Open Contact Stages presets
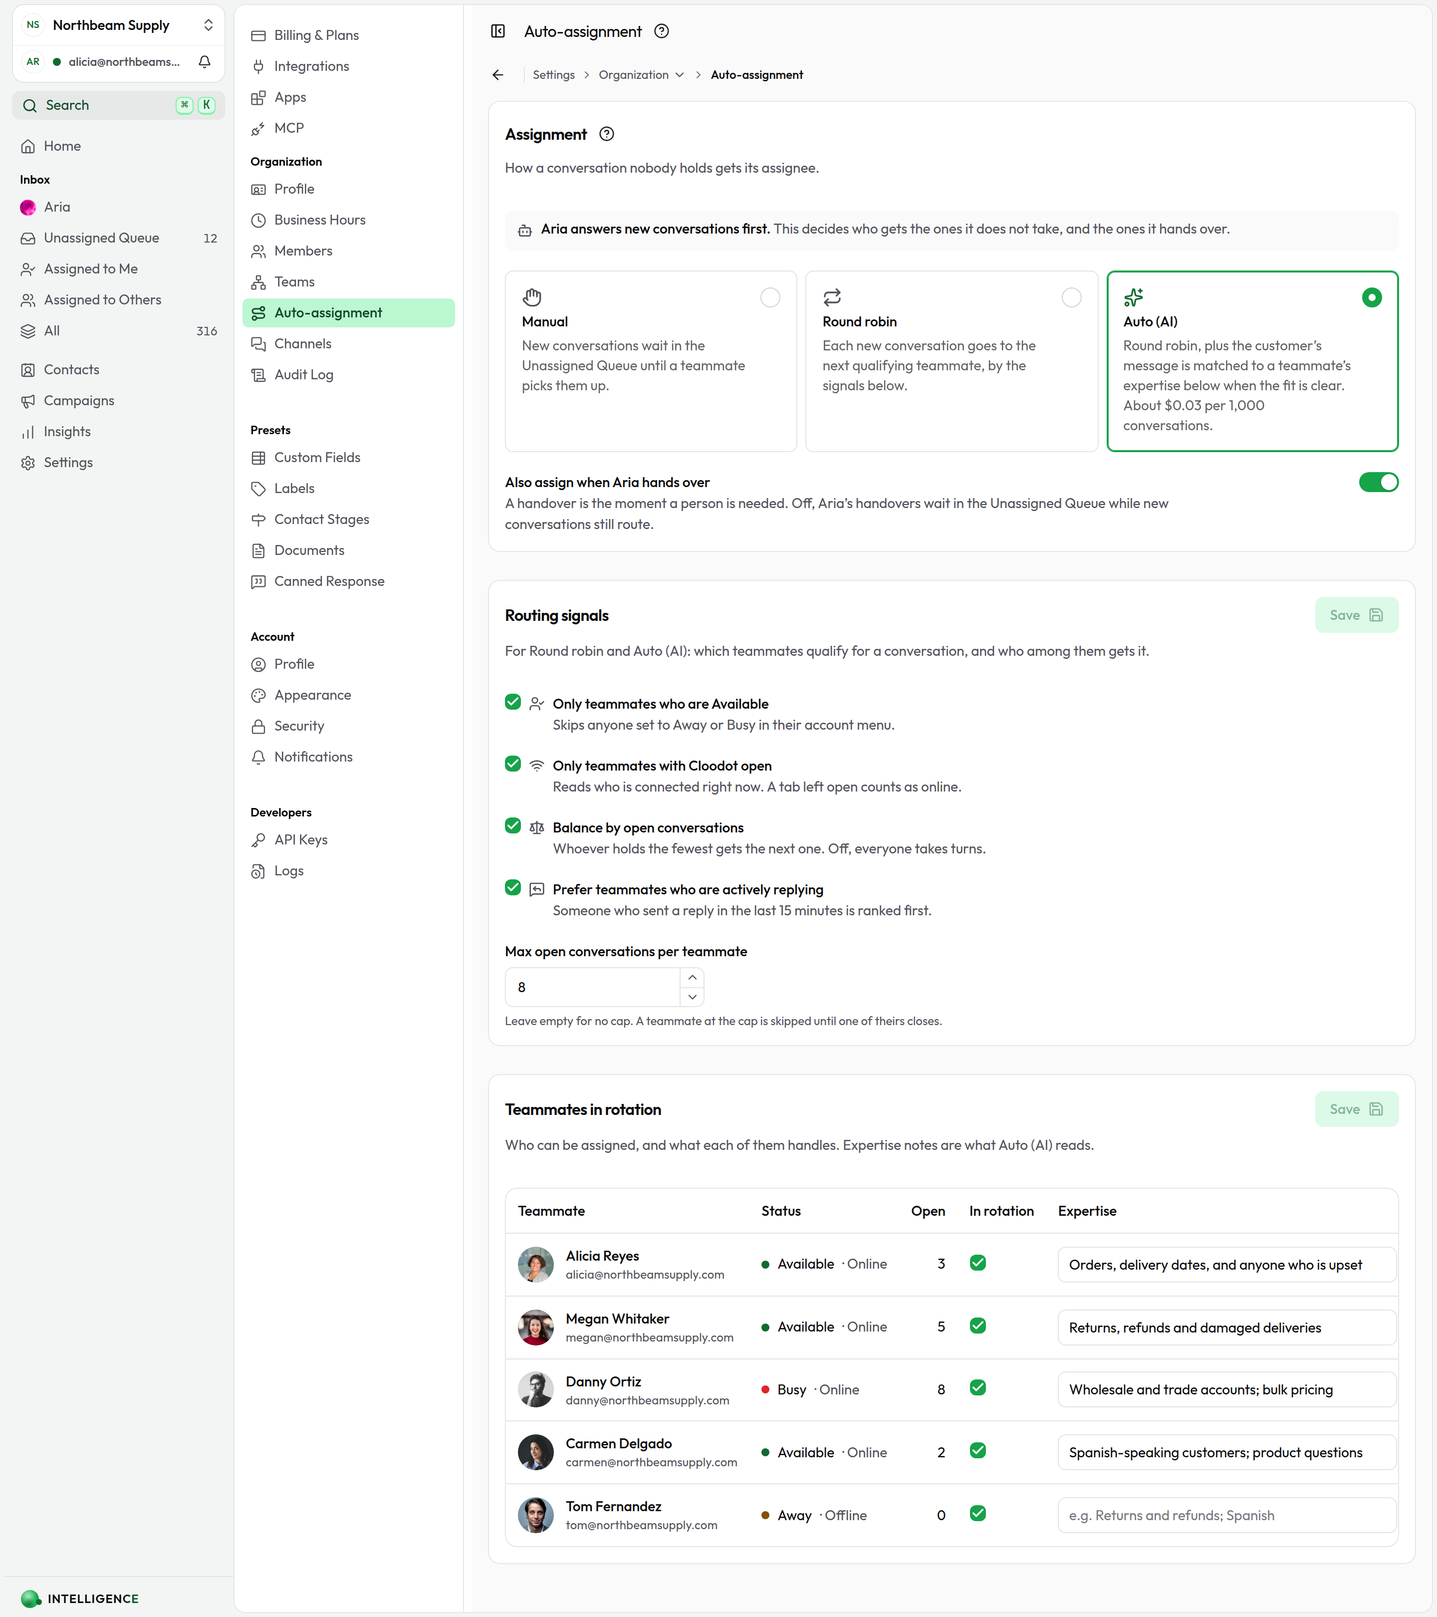The width and height of the screenshot is (1437, 1617). [x=348, y=519]
